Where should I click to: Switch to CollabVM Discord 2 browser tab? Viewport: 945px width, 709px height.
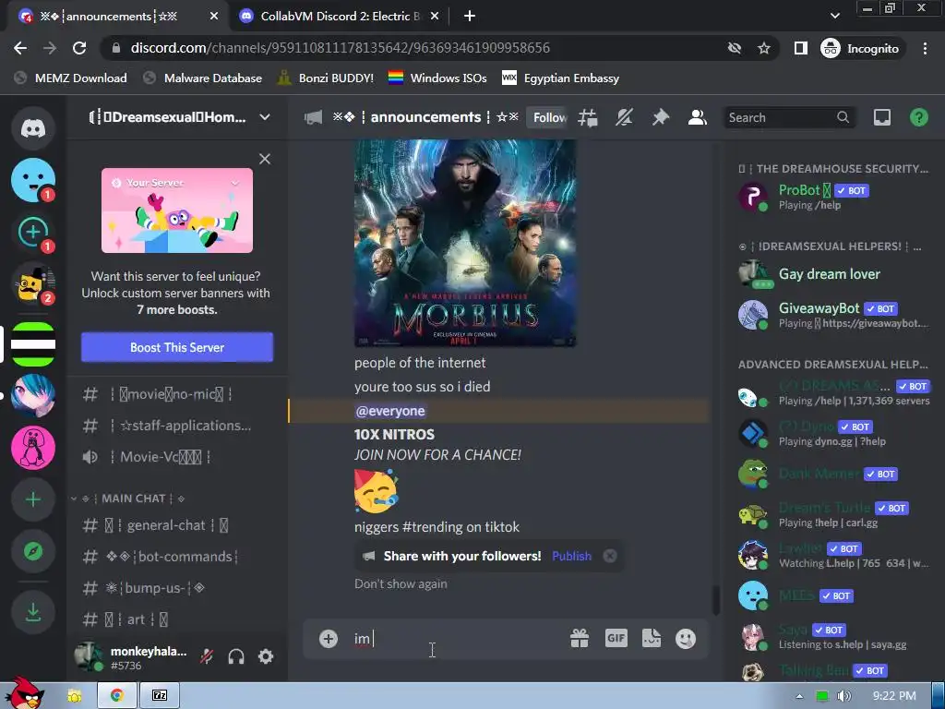click(x=340, y=17)
